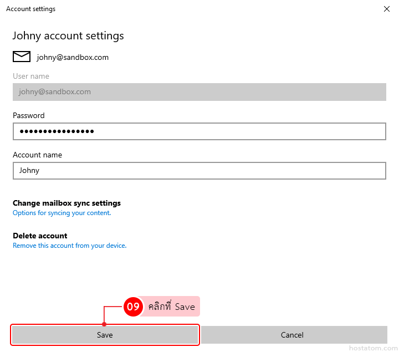Image resolution: width=399 pixels, height=352 pixels.
Task: Click the User name label text
Action: [x=31, y=76]
